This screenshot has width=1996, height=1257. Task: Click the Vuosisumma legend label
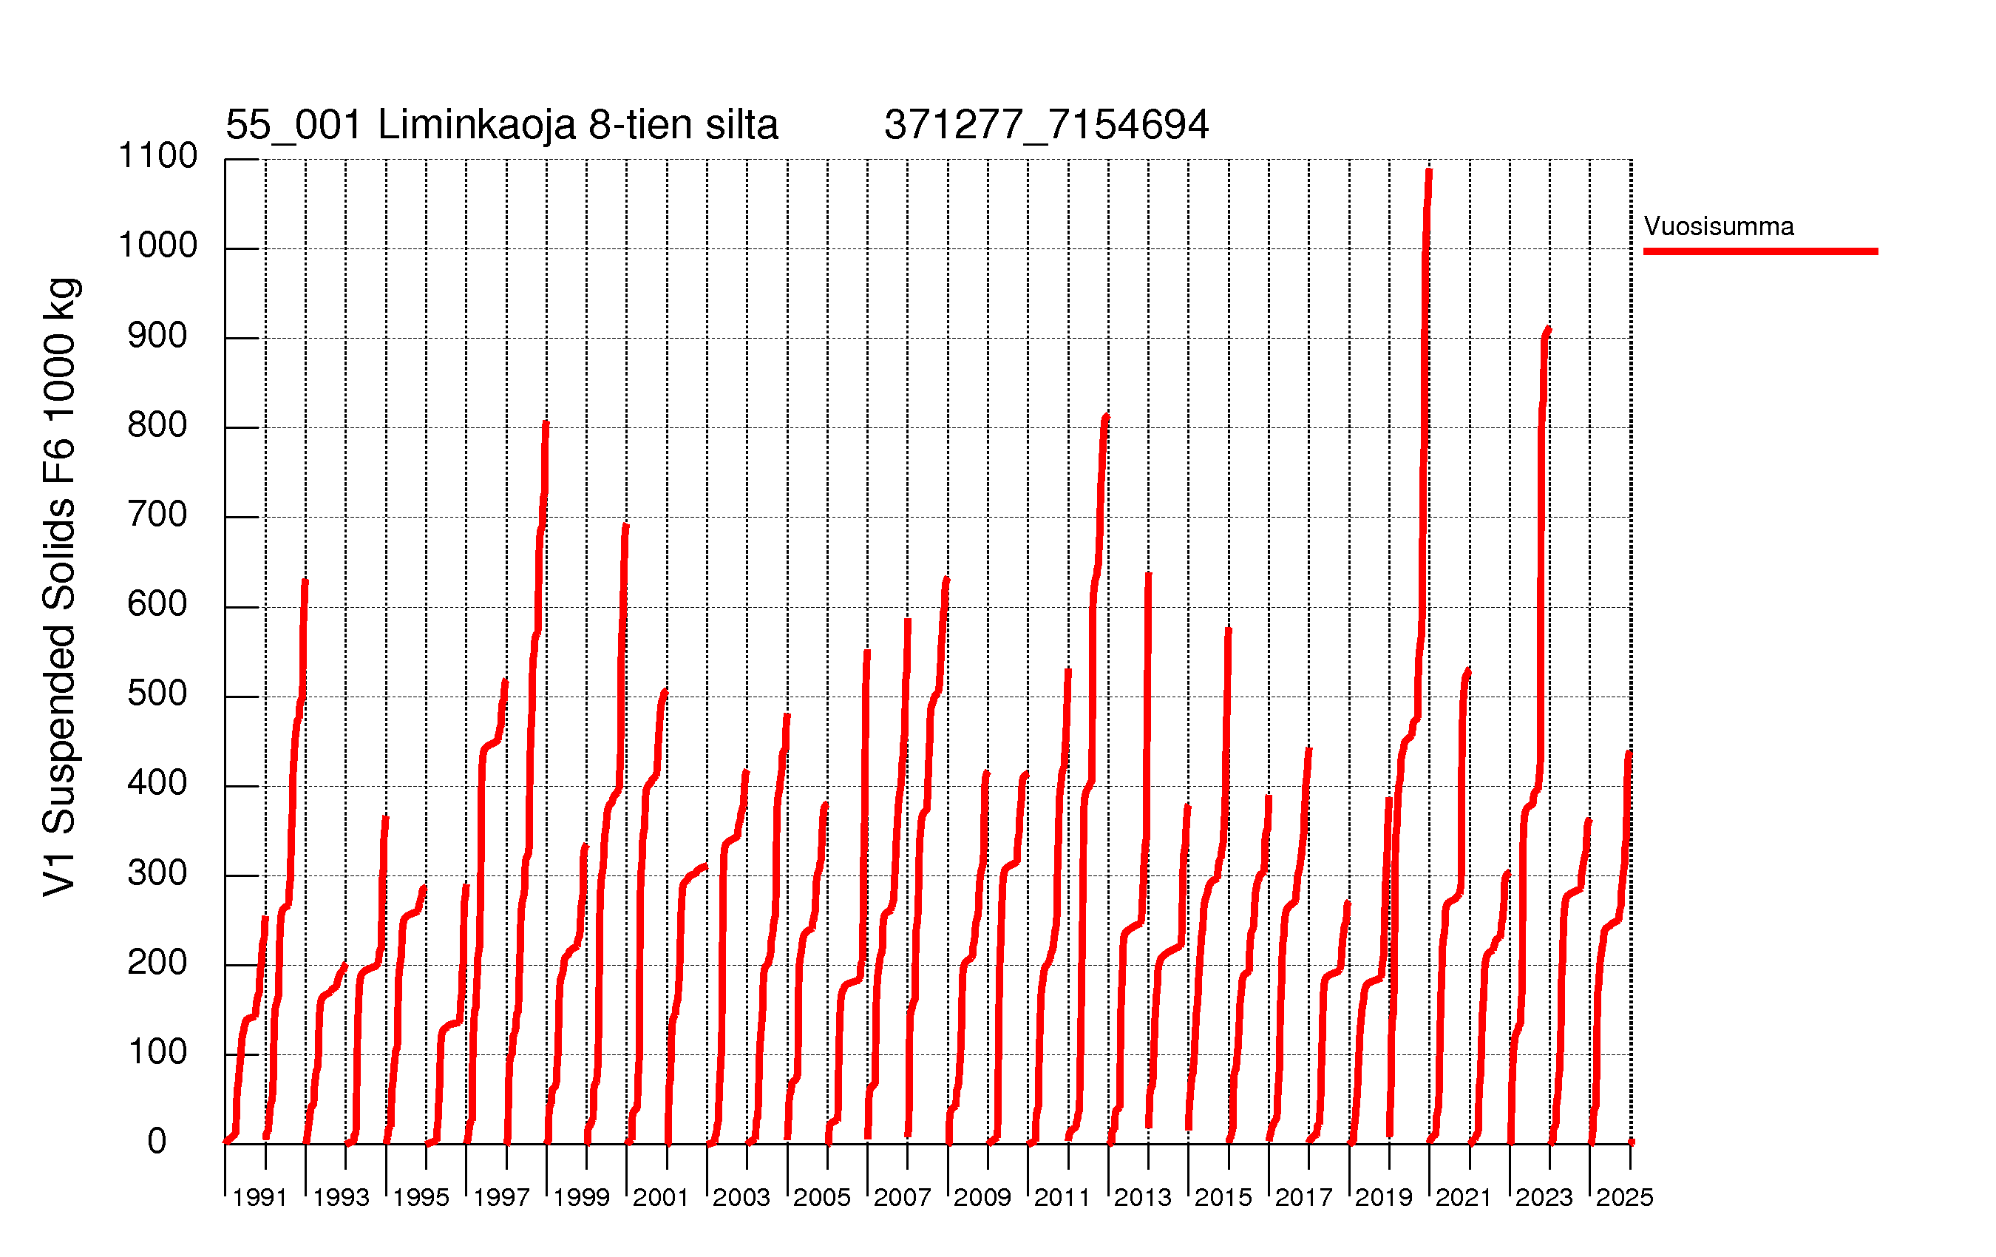(x=1717, y=226)
